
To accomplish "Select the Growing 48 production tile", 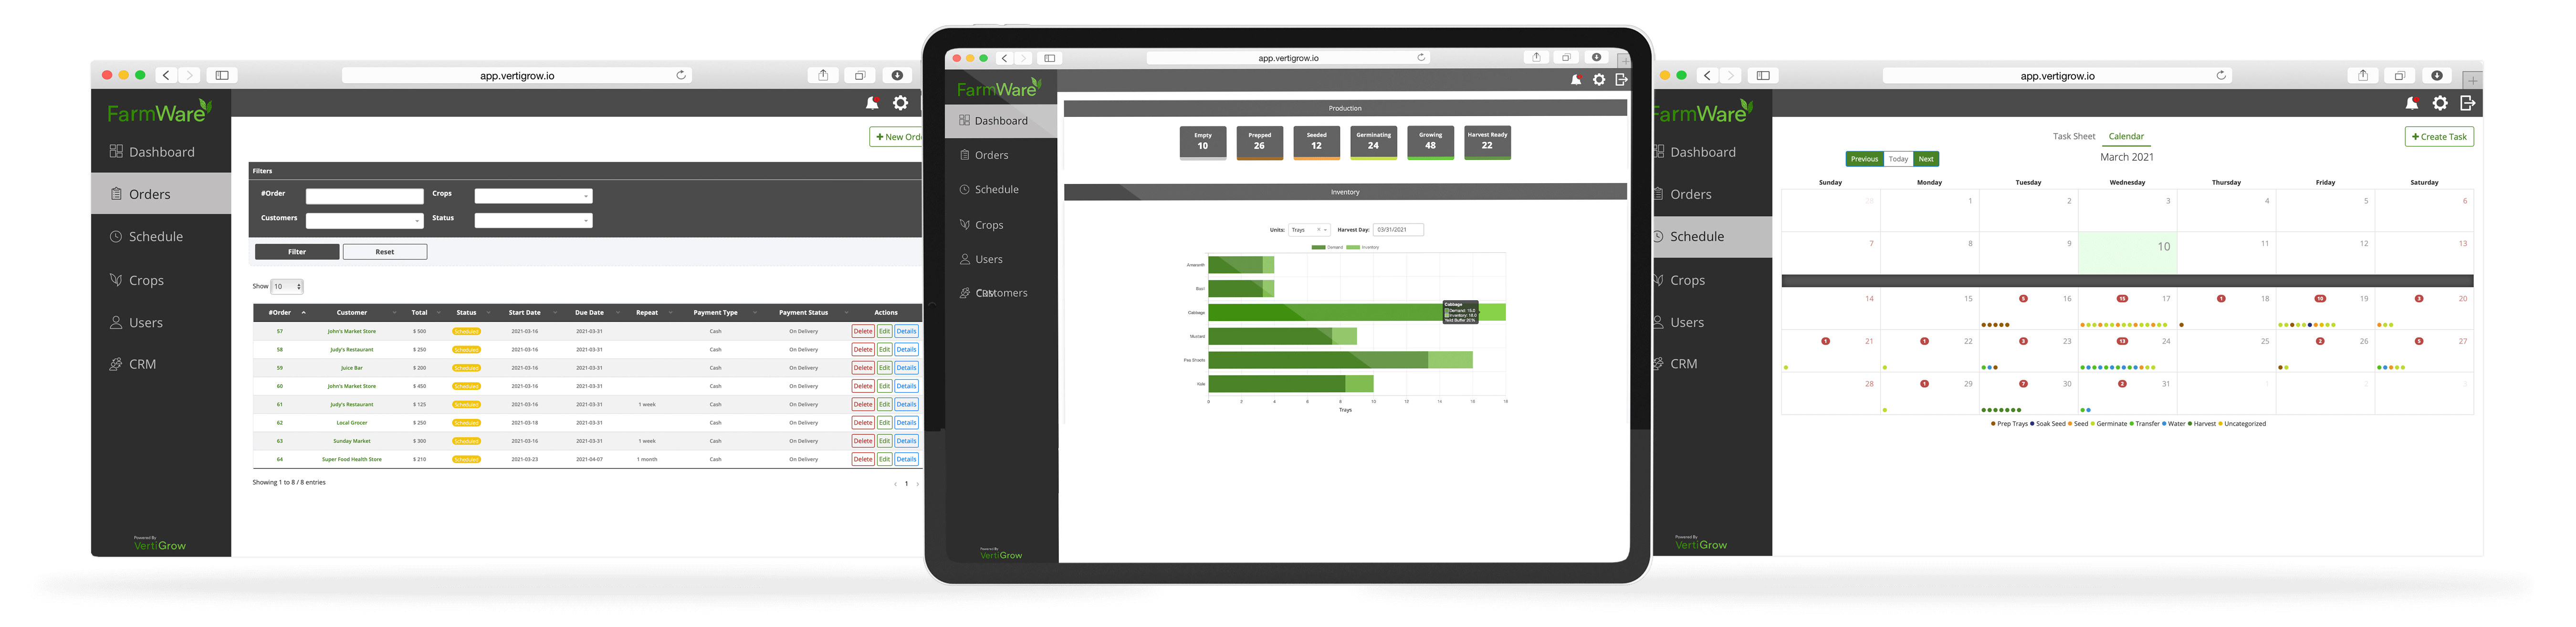I will (1430, 142).
